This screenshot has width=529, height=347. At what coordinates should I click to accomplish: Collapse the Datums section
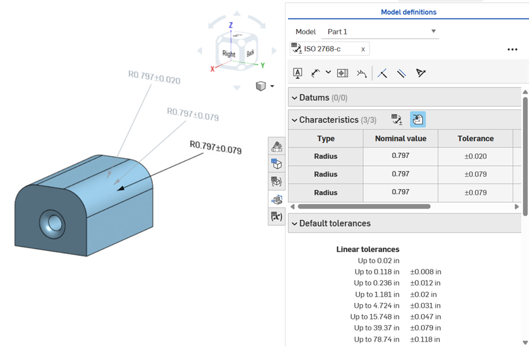coord(294,98)
